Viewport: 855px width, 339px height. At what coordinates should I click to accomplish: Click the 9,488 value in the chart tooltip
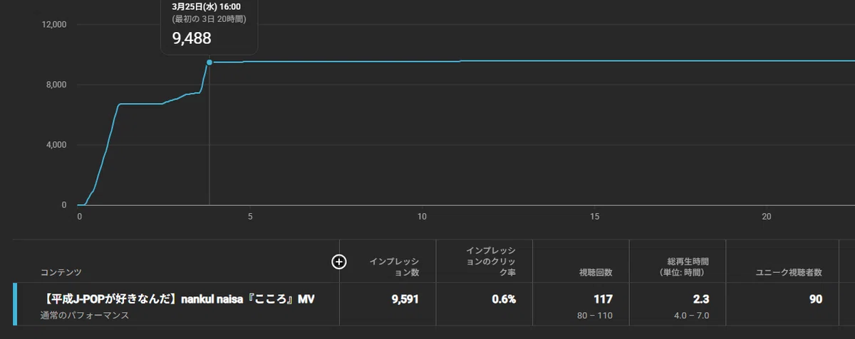click(x=192, y=38)
